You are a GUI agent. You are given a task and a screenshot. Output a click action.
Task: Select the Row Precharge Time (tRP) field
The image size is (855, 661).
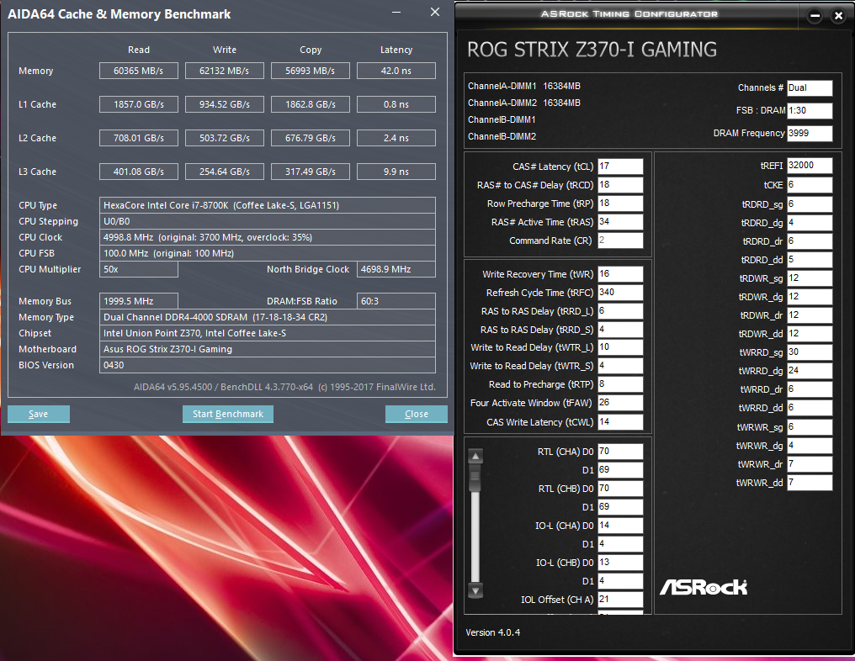620,204
